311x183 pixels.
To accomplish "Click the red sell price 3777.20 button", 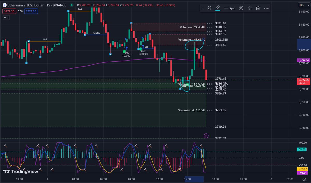I will point(9,11).
